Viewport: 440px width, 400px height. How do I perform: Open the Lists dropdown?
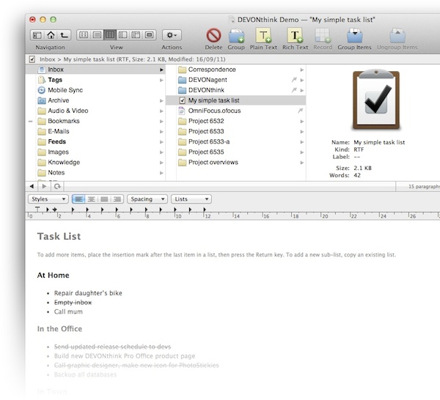(x=189, y=199)
